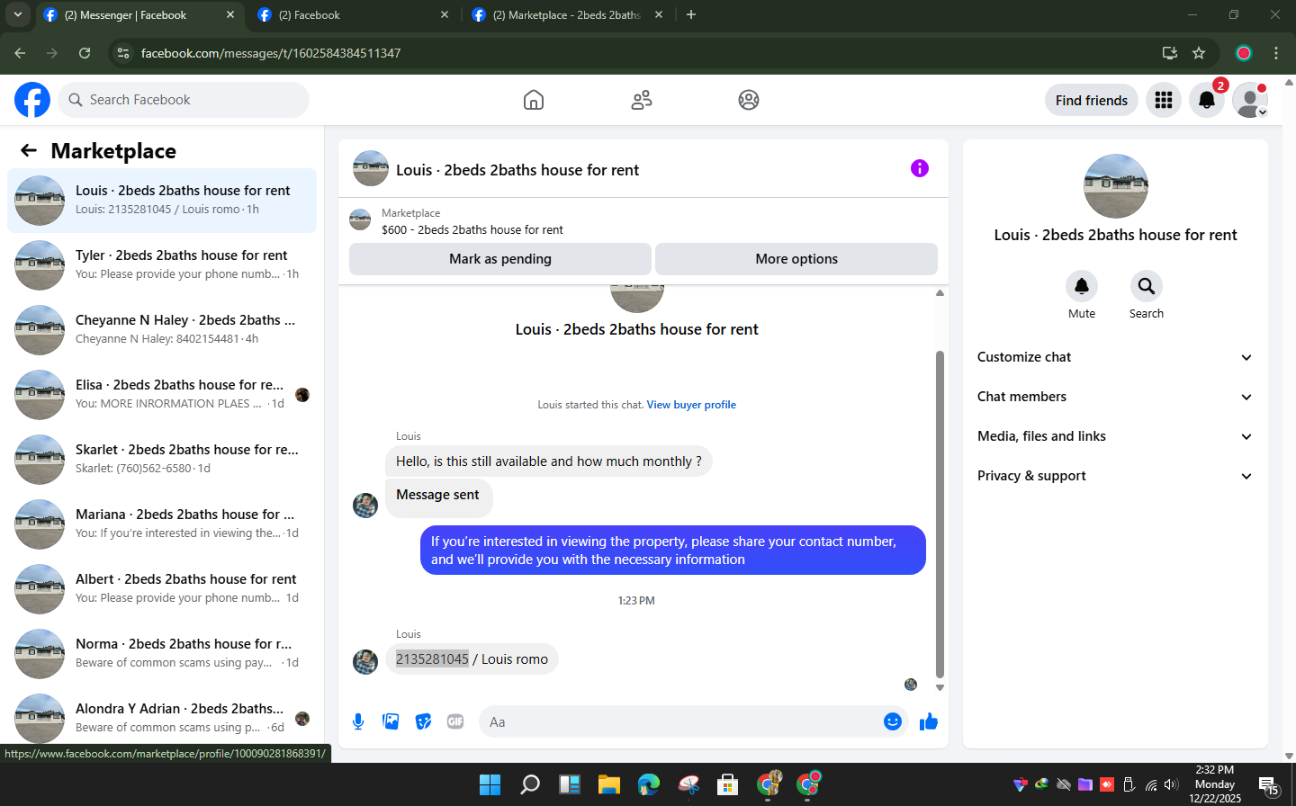Choose a GIF
This screenshot has height=806, width=1296.
click(455, 721)
